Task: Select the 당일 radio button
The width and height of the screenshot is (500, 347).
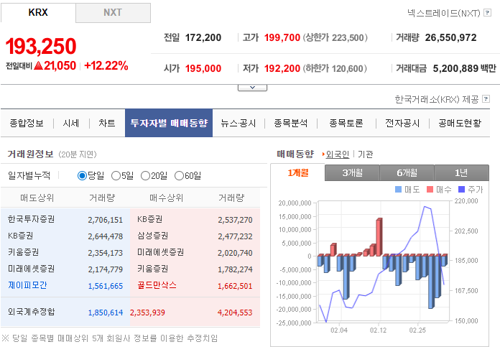Action: [x=82, y=175]
